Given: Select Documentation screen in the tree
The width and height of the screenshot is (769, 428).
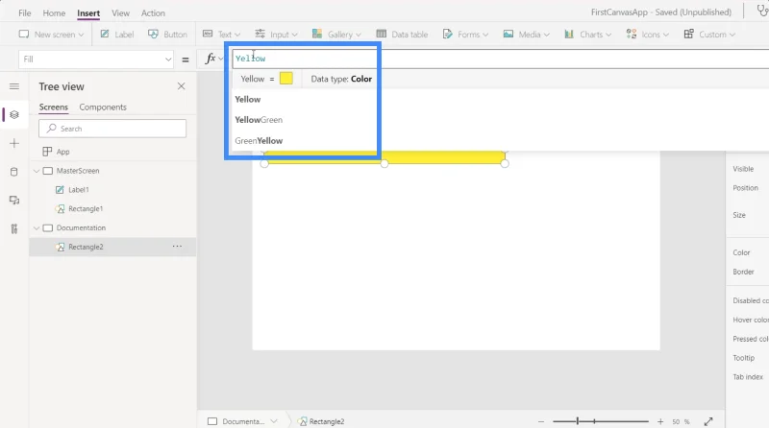Looking at the screenshot, I should (x=81, y=227).
